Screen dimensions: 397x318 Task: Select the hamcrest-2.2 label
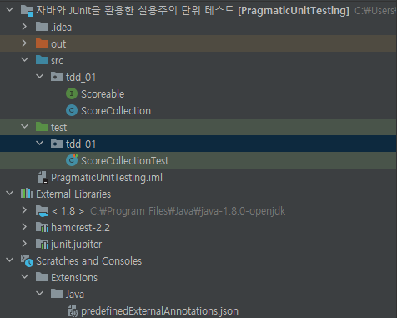point(80,228)
